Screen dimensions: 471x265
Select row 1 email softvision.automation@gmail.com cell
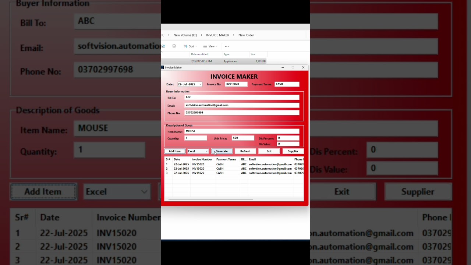click(270, 165)
